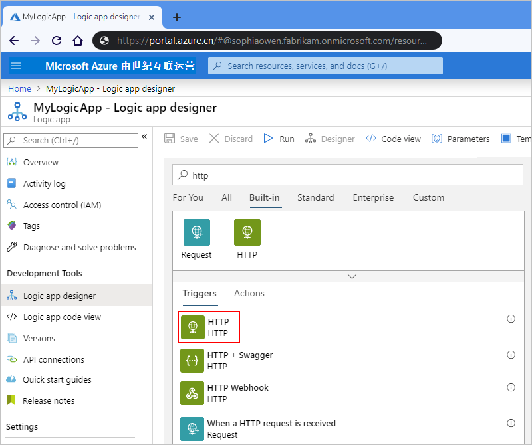
Task: Click the address bar URL
Action: (272, 41)
